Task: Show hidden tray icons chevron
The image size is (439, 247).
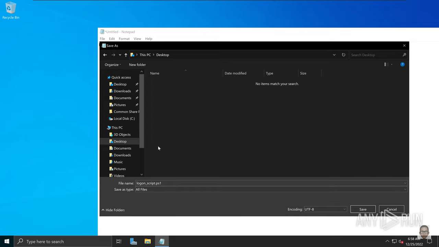Action: (387, 242)
